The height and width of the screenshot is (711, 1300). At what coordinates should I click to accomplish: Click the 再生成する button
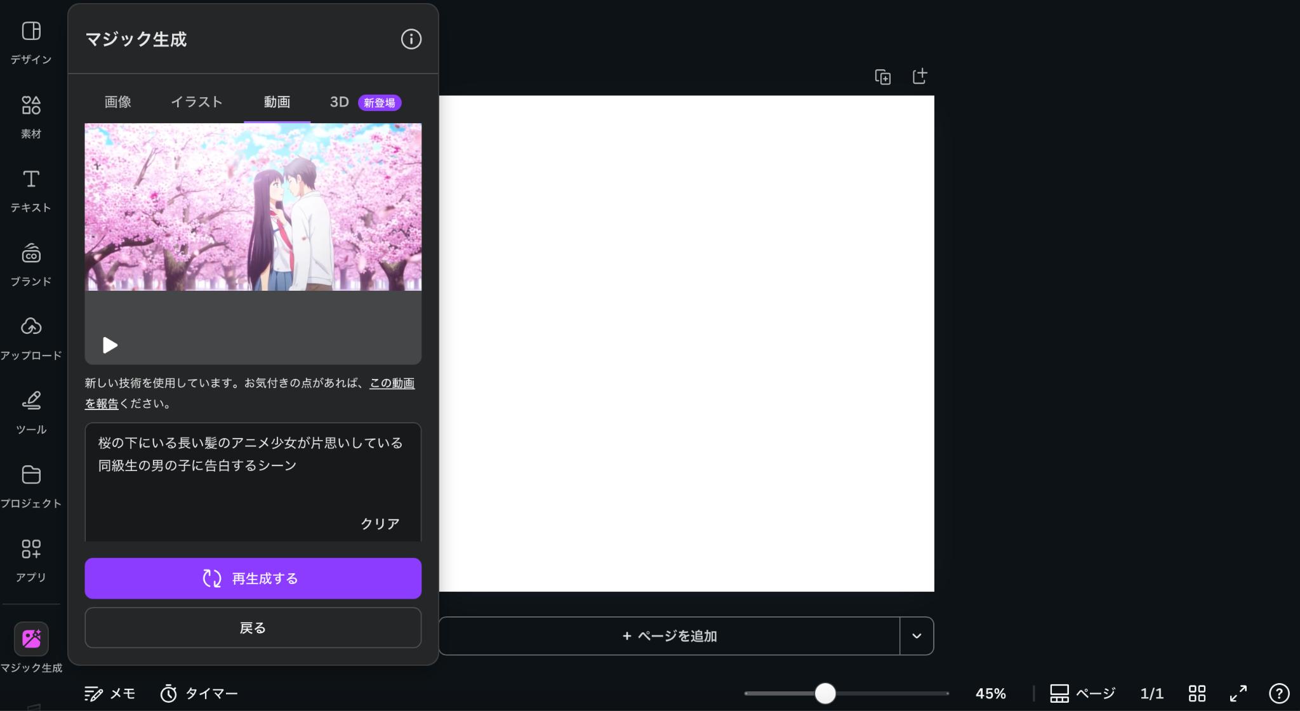point(252,578)
